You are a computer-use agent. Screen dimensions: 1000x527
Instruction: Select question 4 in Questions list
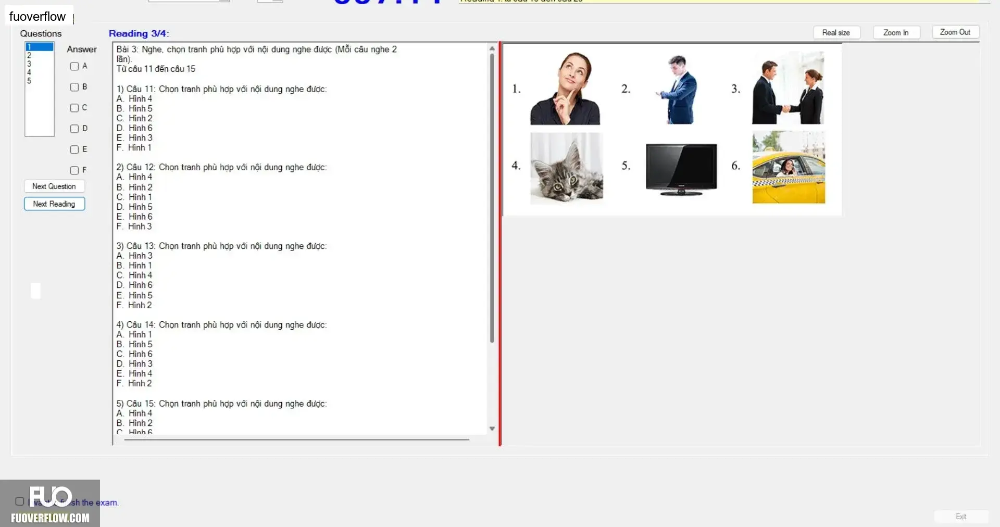point(40,72)
